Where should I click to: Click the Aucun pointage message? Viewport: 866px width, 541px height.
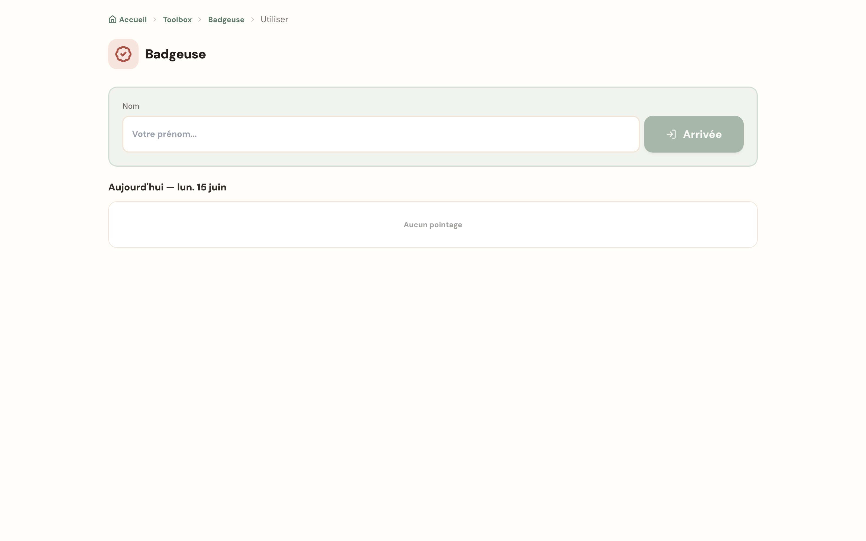433,225
